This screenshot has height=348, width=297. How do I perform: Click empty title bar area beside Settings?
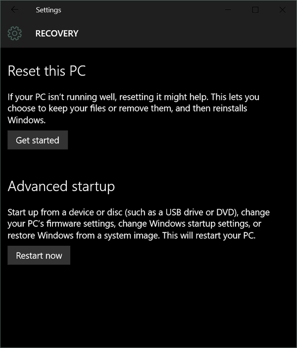click(x=142, y=10)
